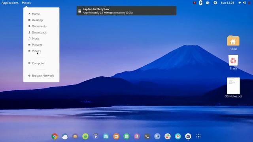The height and width of the screenshot is (142, 253).
Task: Launch the video player dock icon
Action: 96,136
